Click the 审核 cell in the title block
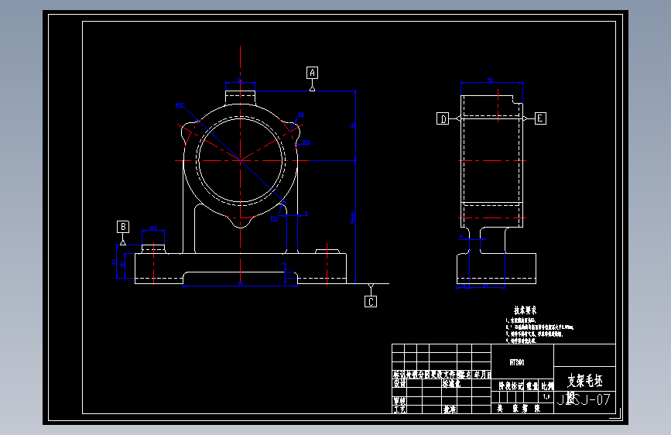671x435 pixels. 399,401
